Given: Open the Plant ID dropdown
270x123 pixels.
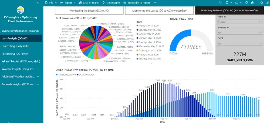Looking at the screenshot, I should 240,21.
